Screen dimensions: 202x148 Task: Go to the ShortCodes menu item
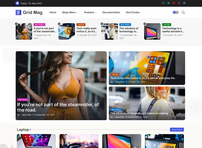point(133,12)
